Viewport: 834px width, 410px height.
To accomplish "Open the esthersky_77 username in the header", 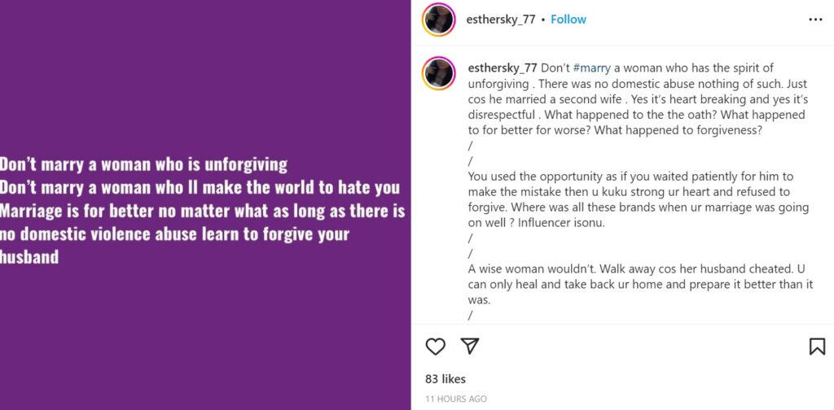I will 501,20.
